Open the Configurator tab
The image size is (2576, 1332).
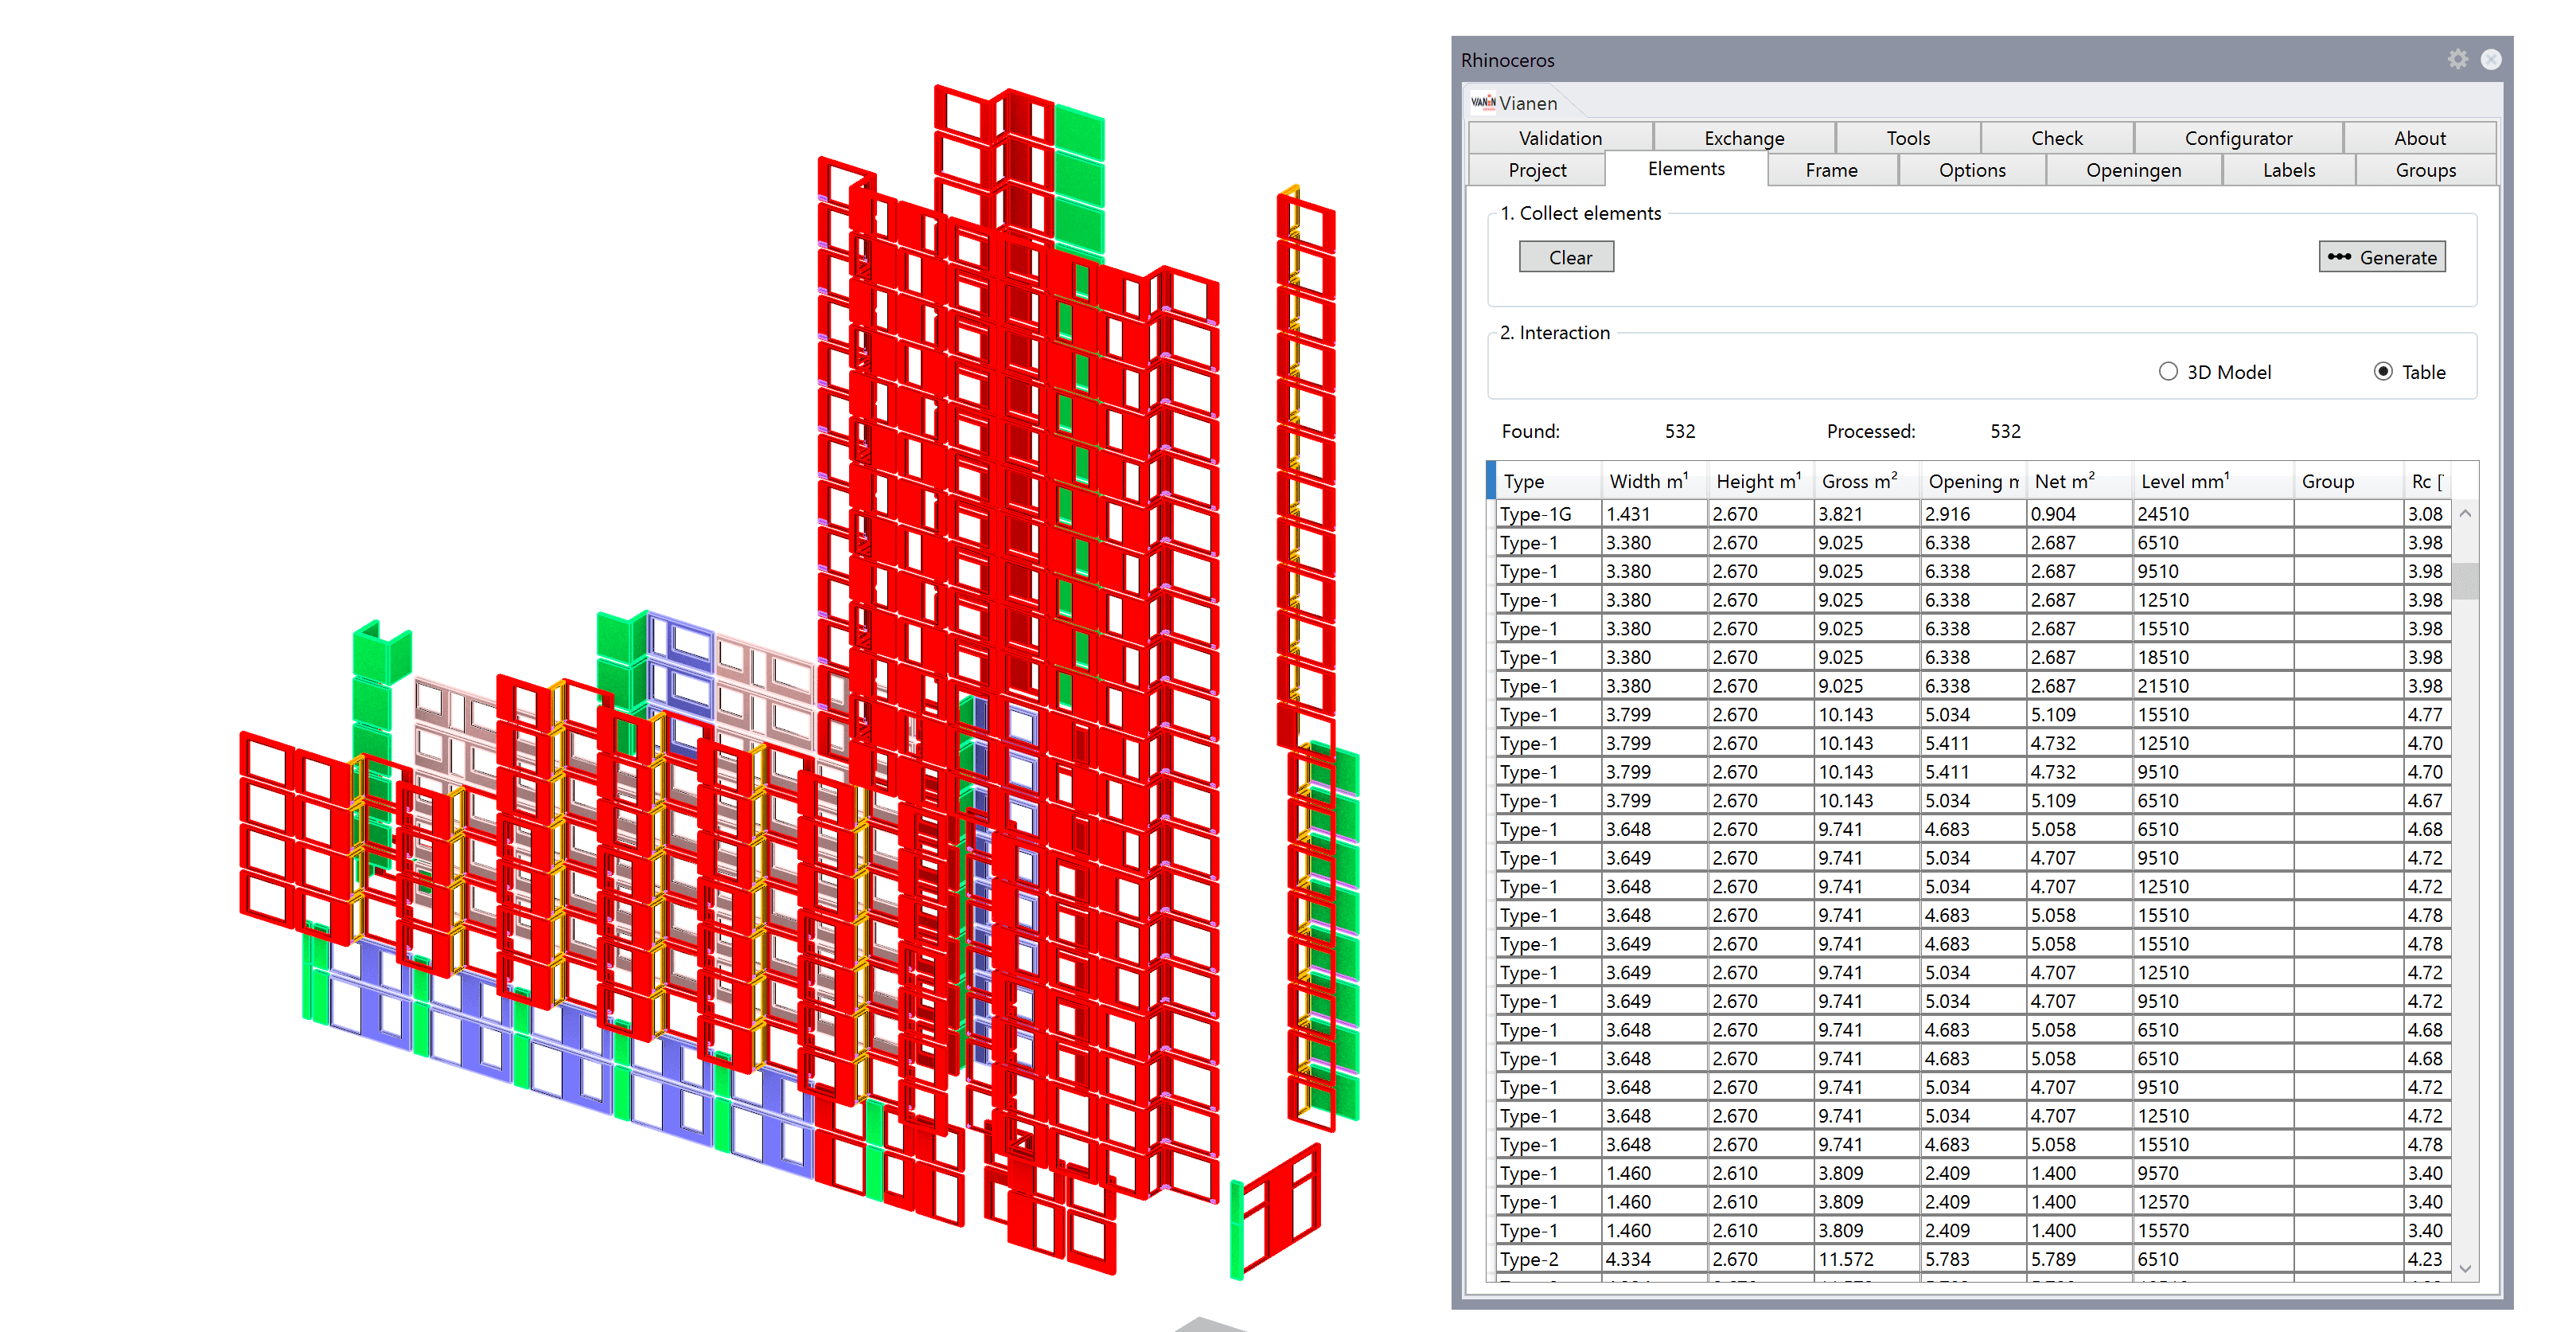(2238, 138)
